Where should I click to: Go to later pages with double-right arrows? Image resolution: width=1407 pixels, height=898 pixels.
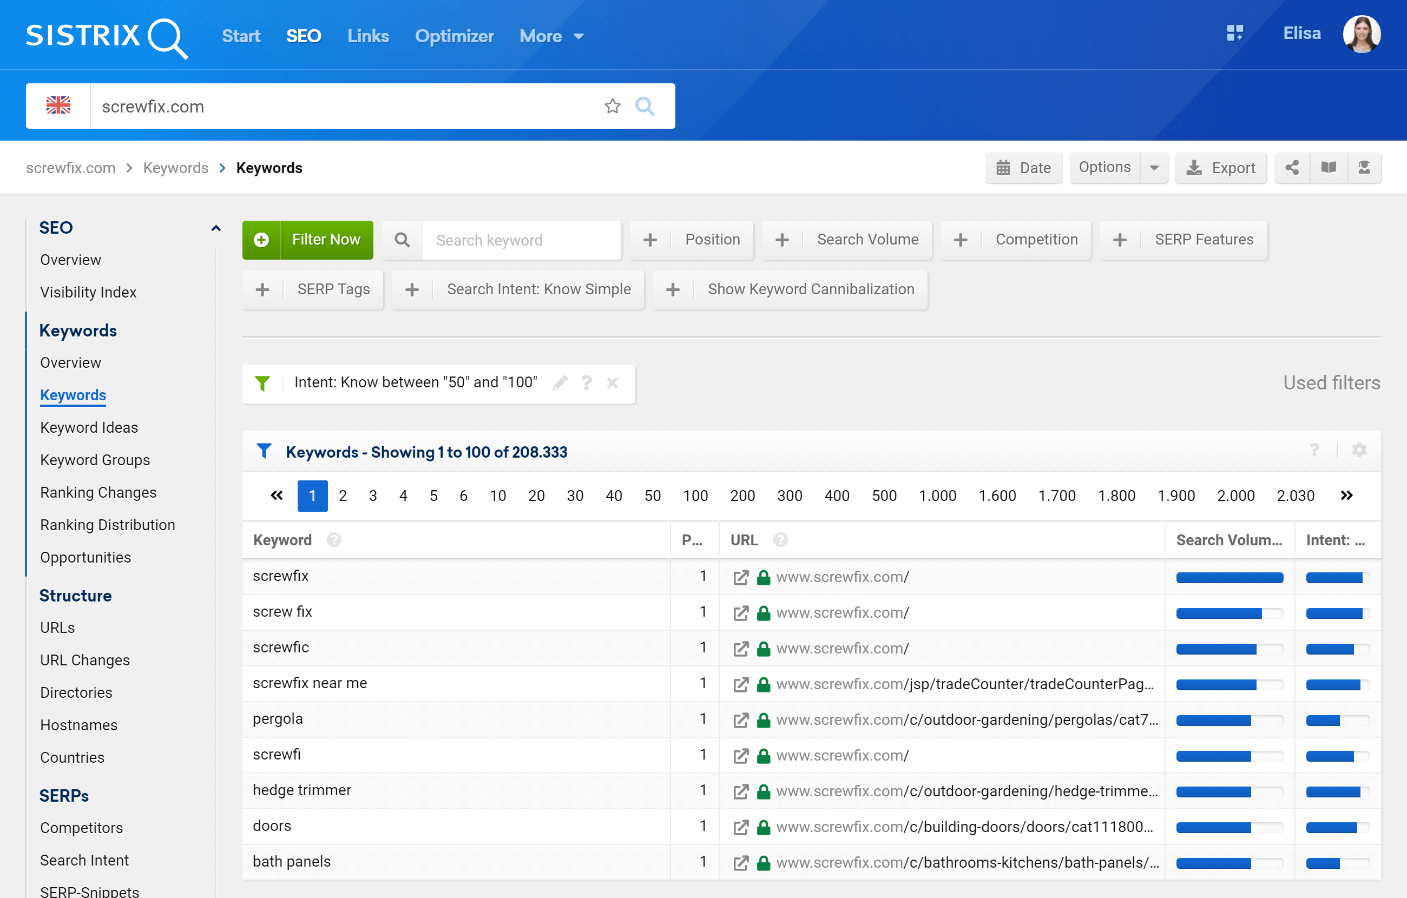[x=1346, y=496]
